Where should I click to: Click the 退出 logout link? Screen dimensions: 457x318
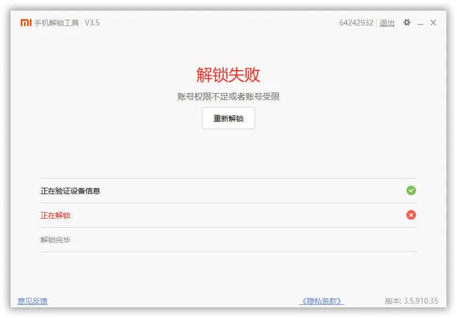click(x=387, y=23)
